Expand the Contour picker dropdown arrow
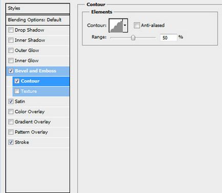The image size is (222, 193). pos(125,26)
